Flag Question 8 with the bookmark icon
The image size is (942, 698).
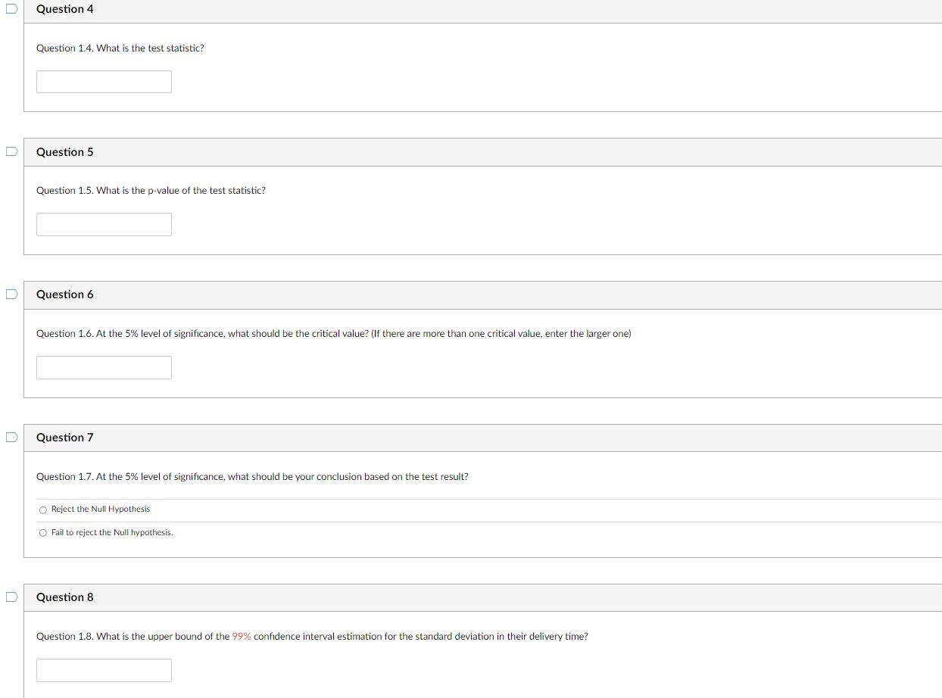pos(11,597)
